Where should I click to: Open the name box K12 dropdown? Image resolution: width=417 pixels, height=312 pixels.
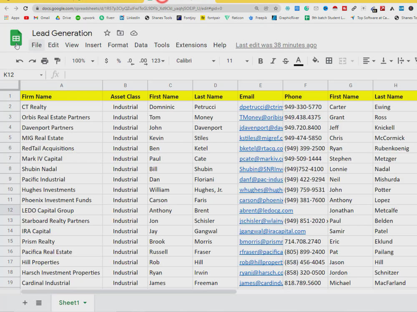(x=41, y=75)
